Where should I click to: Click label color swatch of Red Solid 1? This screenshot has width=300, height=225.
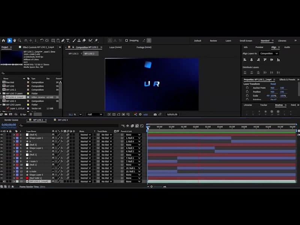coord(17,178)
